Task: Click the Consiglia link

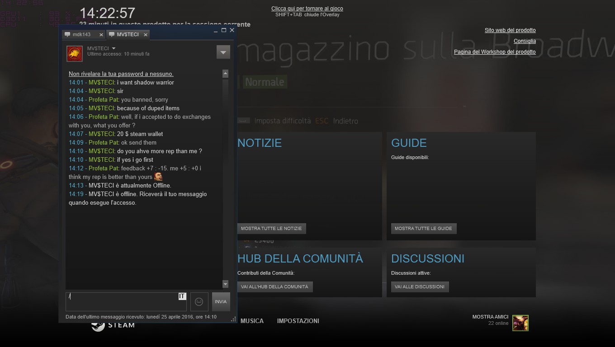Action: coord(525,41)
